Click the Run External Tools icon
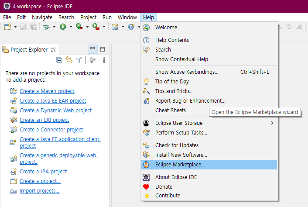Viewport: 308px width, 207px height. 96,27
